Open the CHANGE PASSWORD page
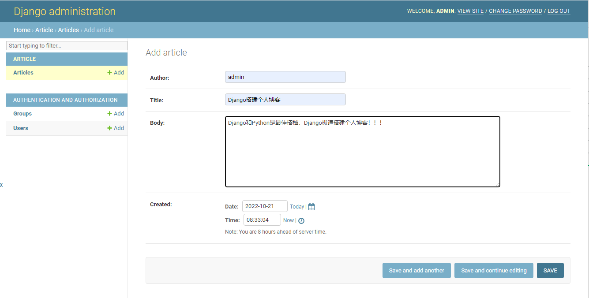 coord(515,11)
